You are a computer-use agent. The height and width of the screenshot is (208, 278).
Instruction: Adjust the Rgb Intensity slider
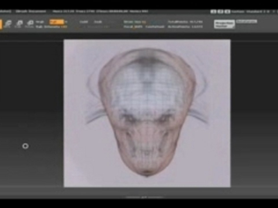(x=52, y=27)
